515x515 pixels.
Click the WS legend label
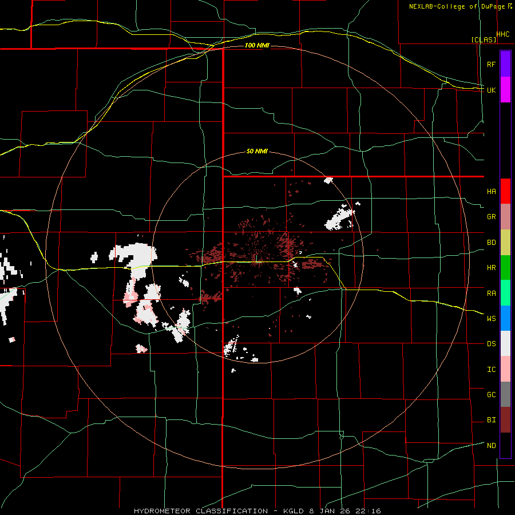(492, 319)
